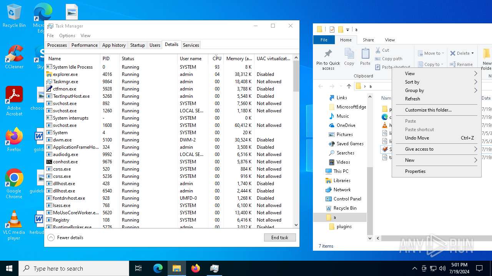Open Microsoft Edge from the taskbar
The height and width of the screenshot is (276, 492).
(x=158, y=268)
